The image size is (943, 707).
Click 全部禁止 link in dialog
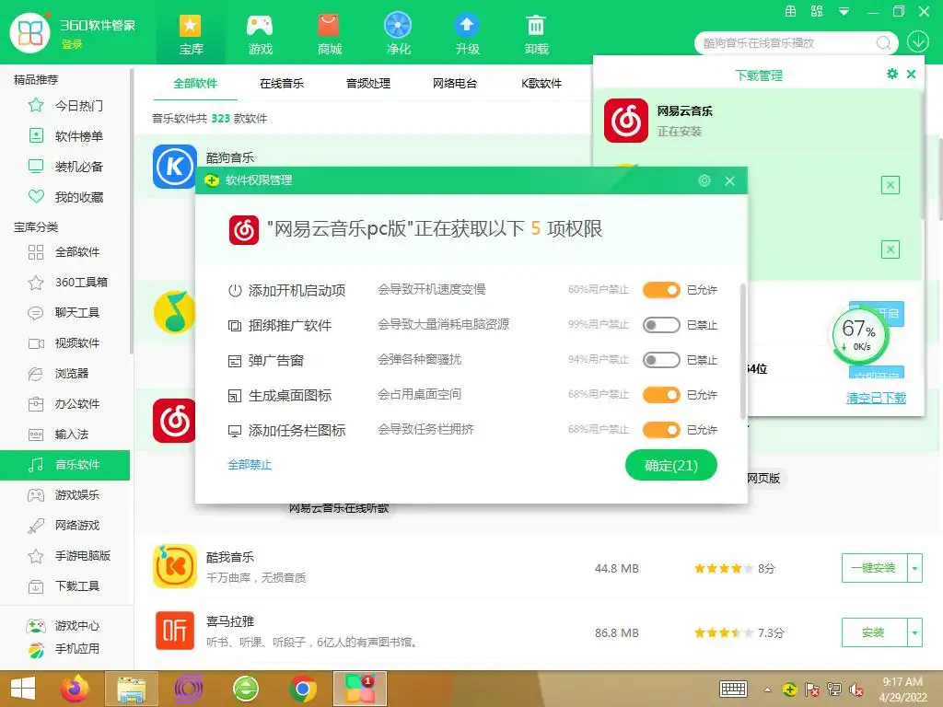tap(250, 465)
